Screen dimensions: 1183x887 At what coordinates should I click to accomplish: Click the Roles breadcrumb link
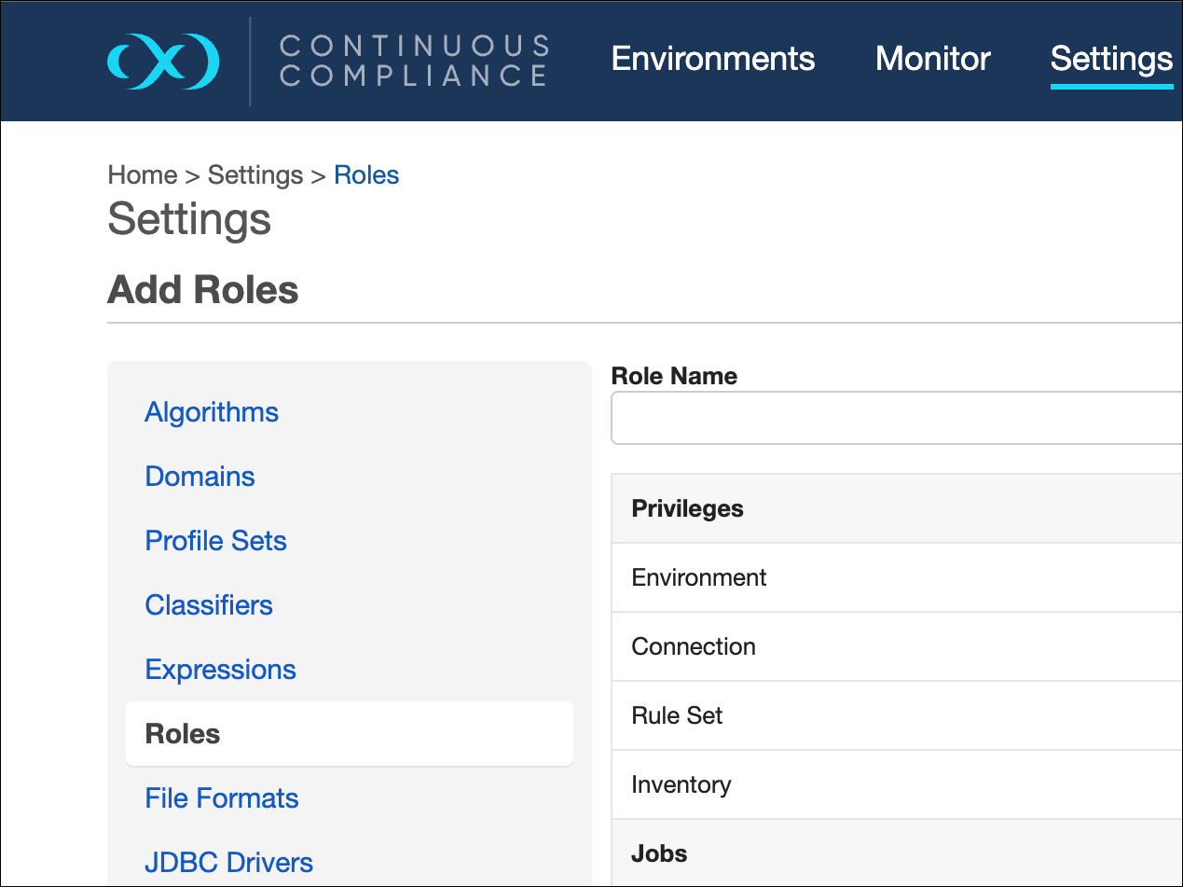[x=366, y=175]
